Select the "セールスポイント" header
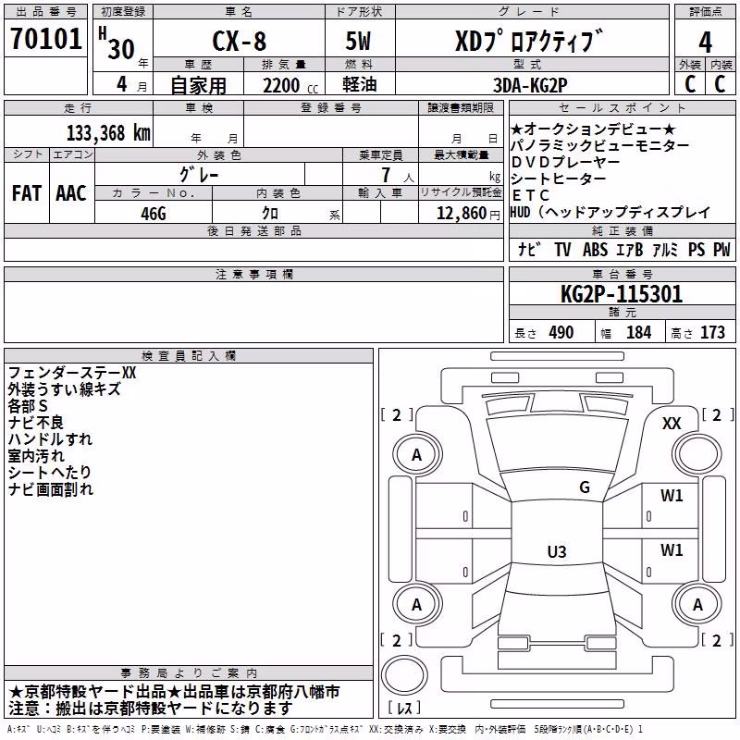Screen dimensions: 740x740 [622, 107]
